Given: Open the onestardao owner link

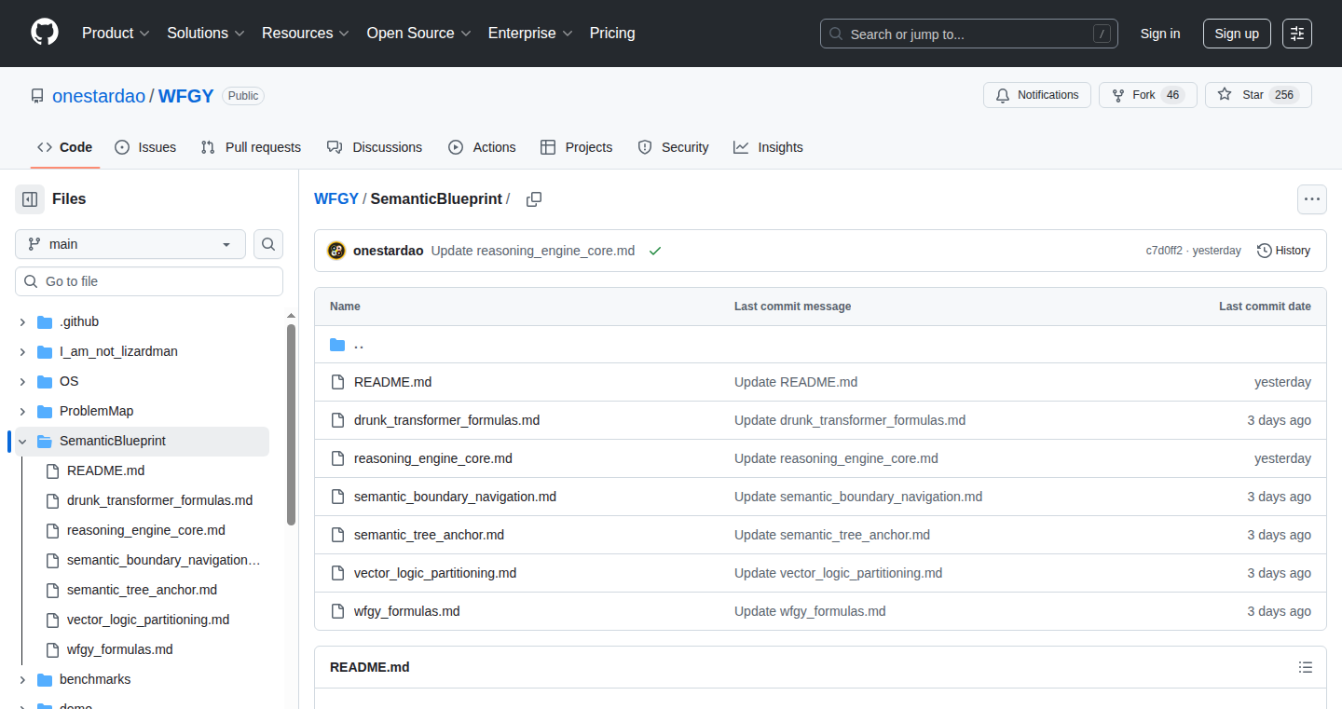Looking at the screenshot, I should (99, 96).
